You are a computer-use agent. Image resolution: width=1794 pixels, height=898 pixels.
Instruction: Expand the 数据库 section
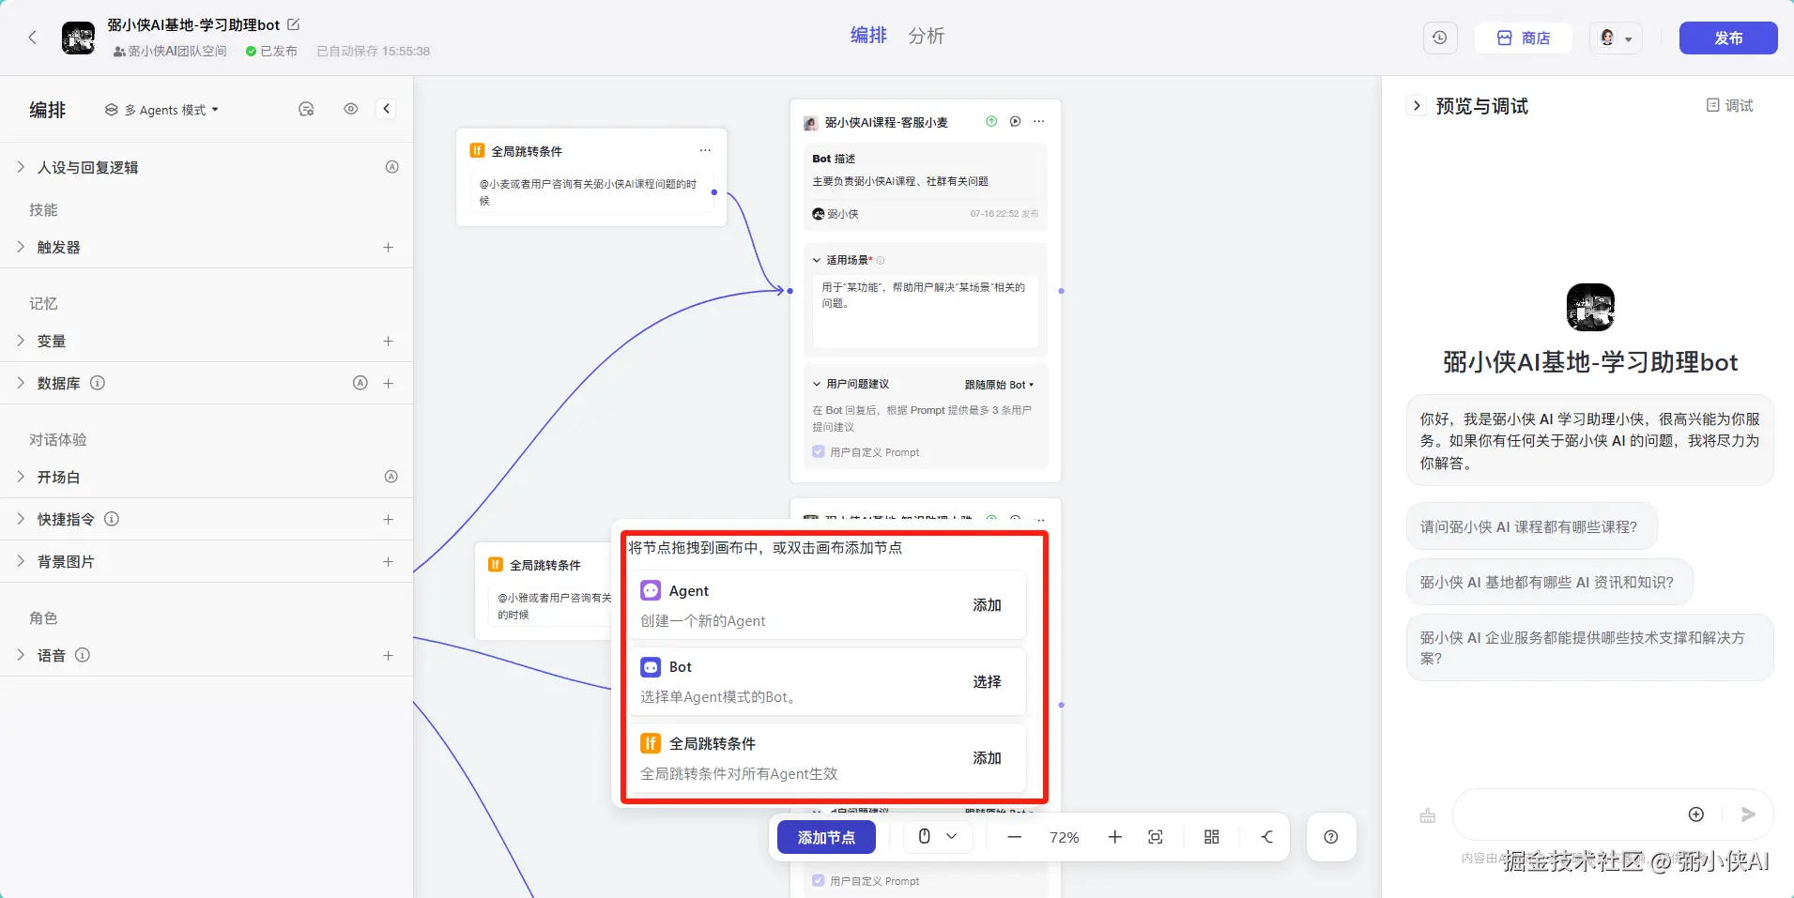click(x=21, y=383)
